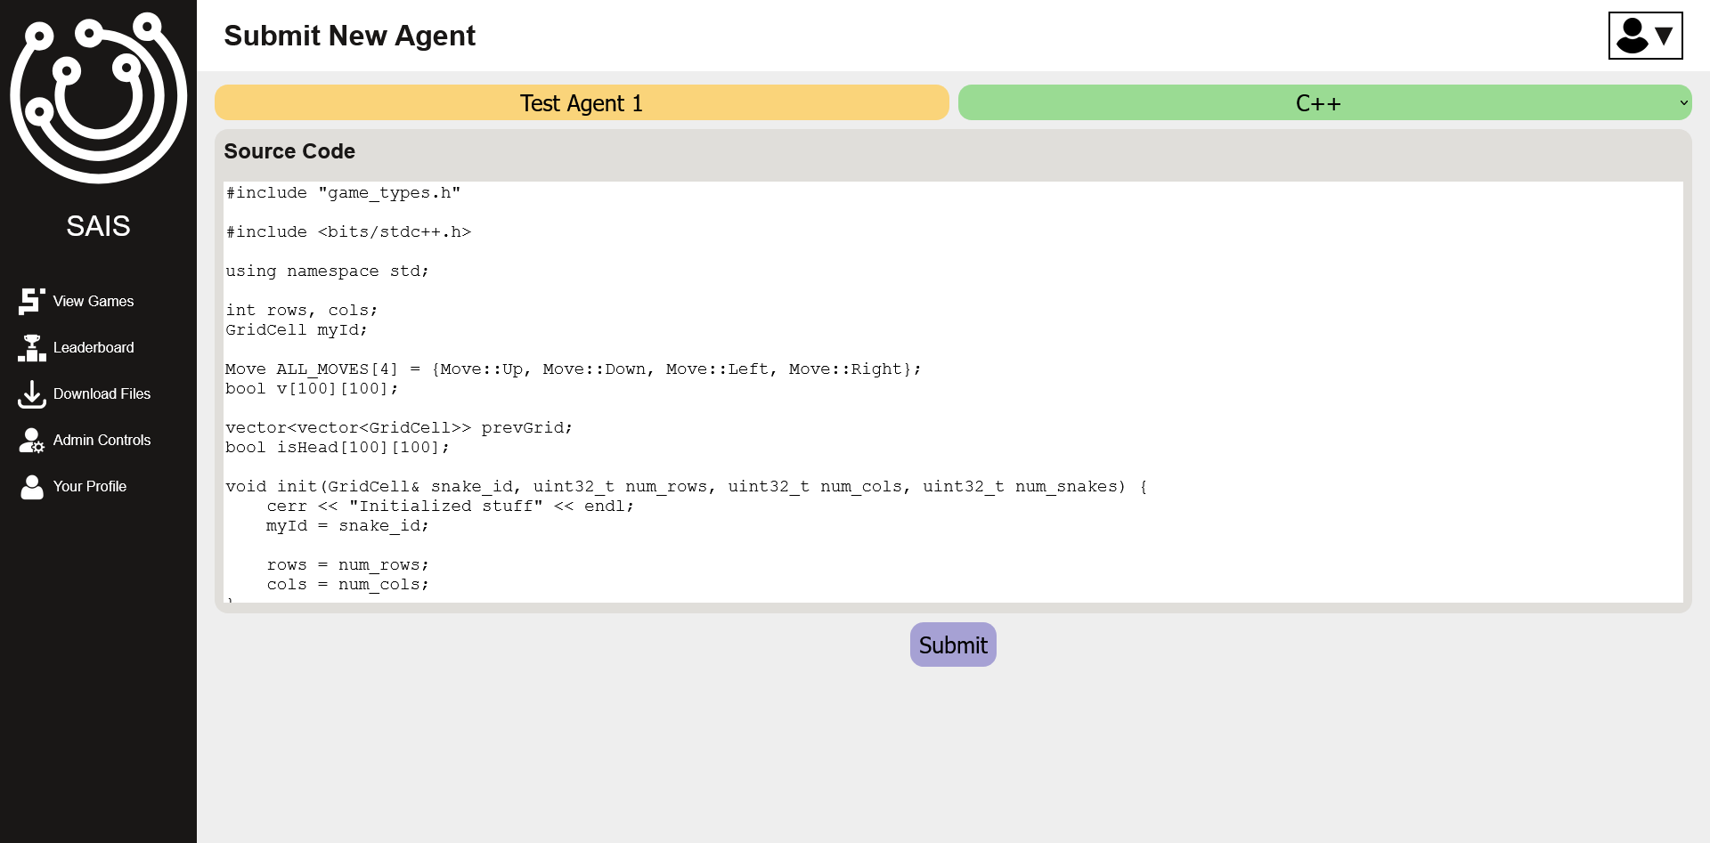The width and height of the screenshot is (1710, 843).
Task: Open Download Files link
Action: tap(102, 393)
